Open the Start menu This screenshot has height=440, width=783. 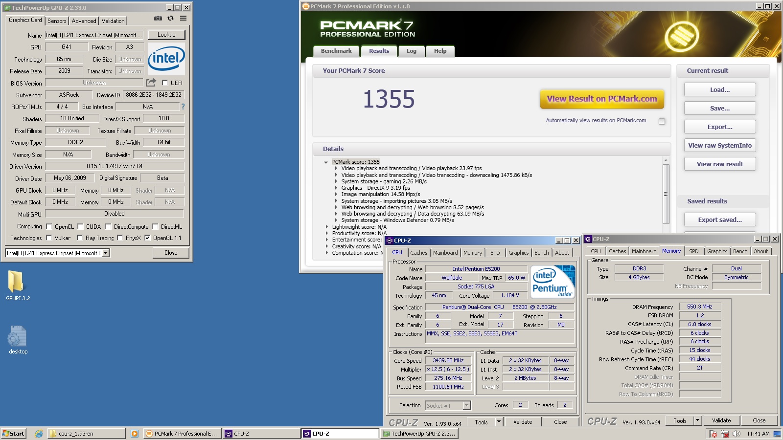click(x=13, y=434)
